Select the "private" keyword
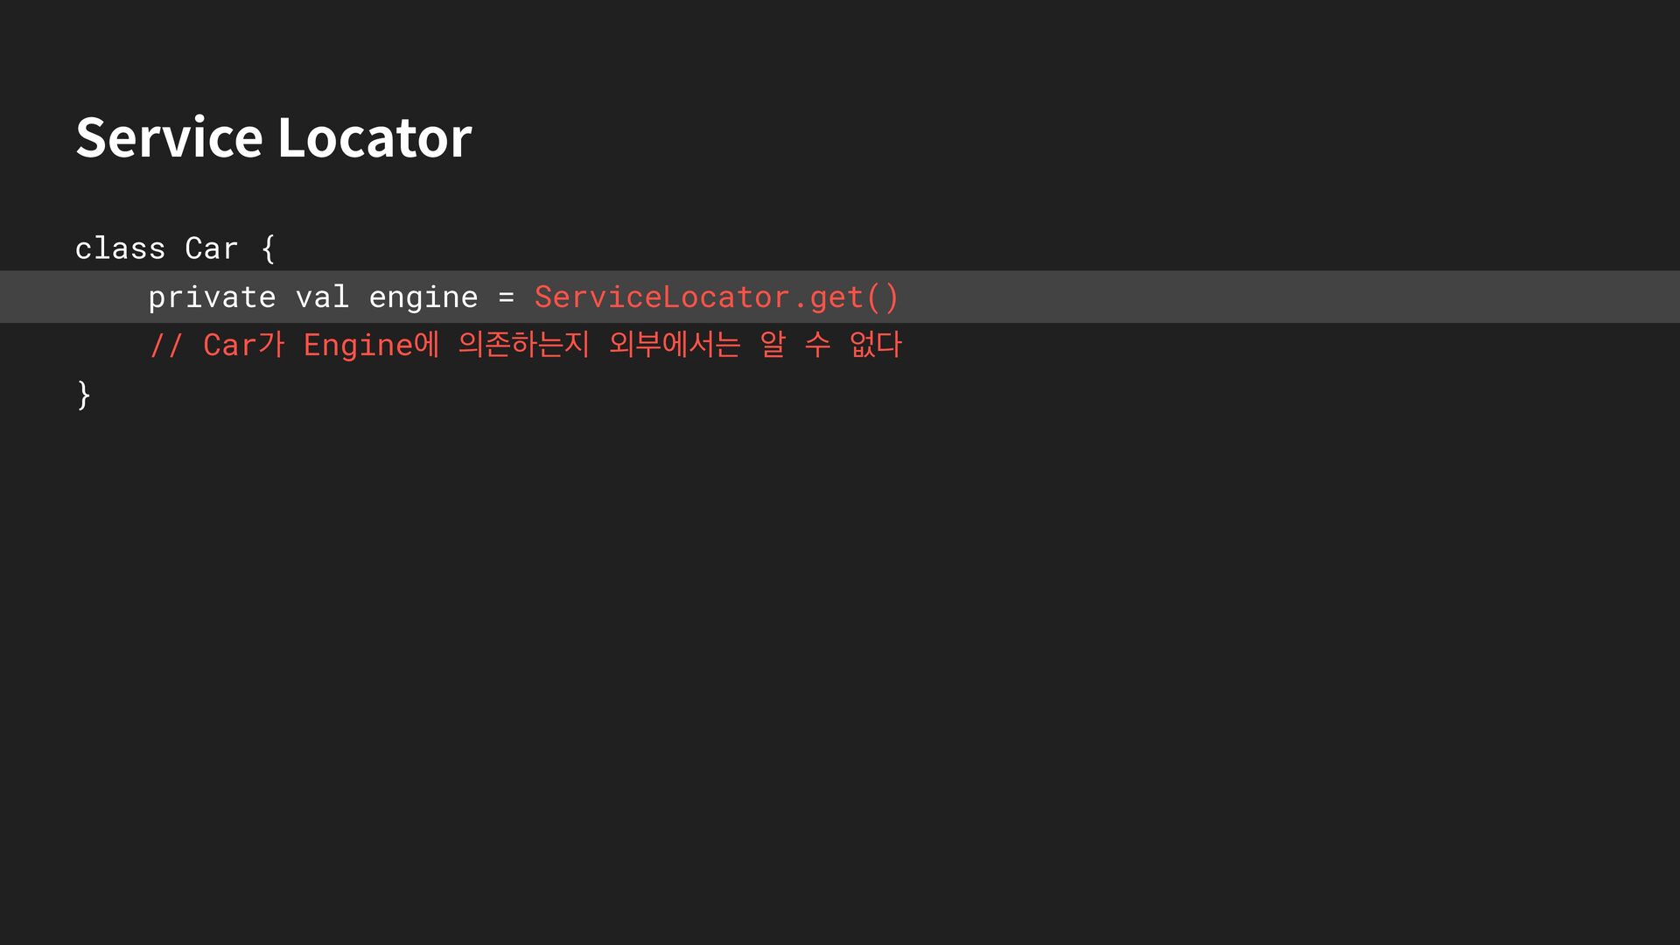 (x=212, y=297)
